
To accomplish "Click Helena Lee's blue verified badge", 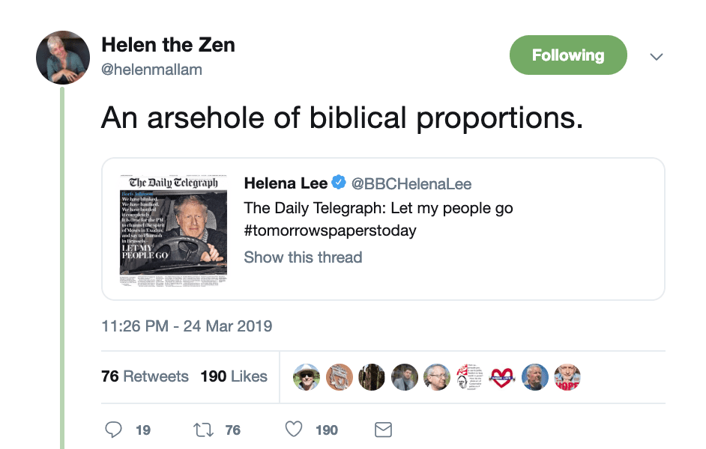I will point(339,182).
